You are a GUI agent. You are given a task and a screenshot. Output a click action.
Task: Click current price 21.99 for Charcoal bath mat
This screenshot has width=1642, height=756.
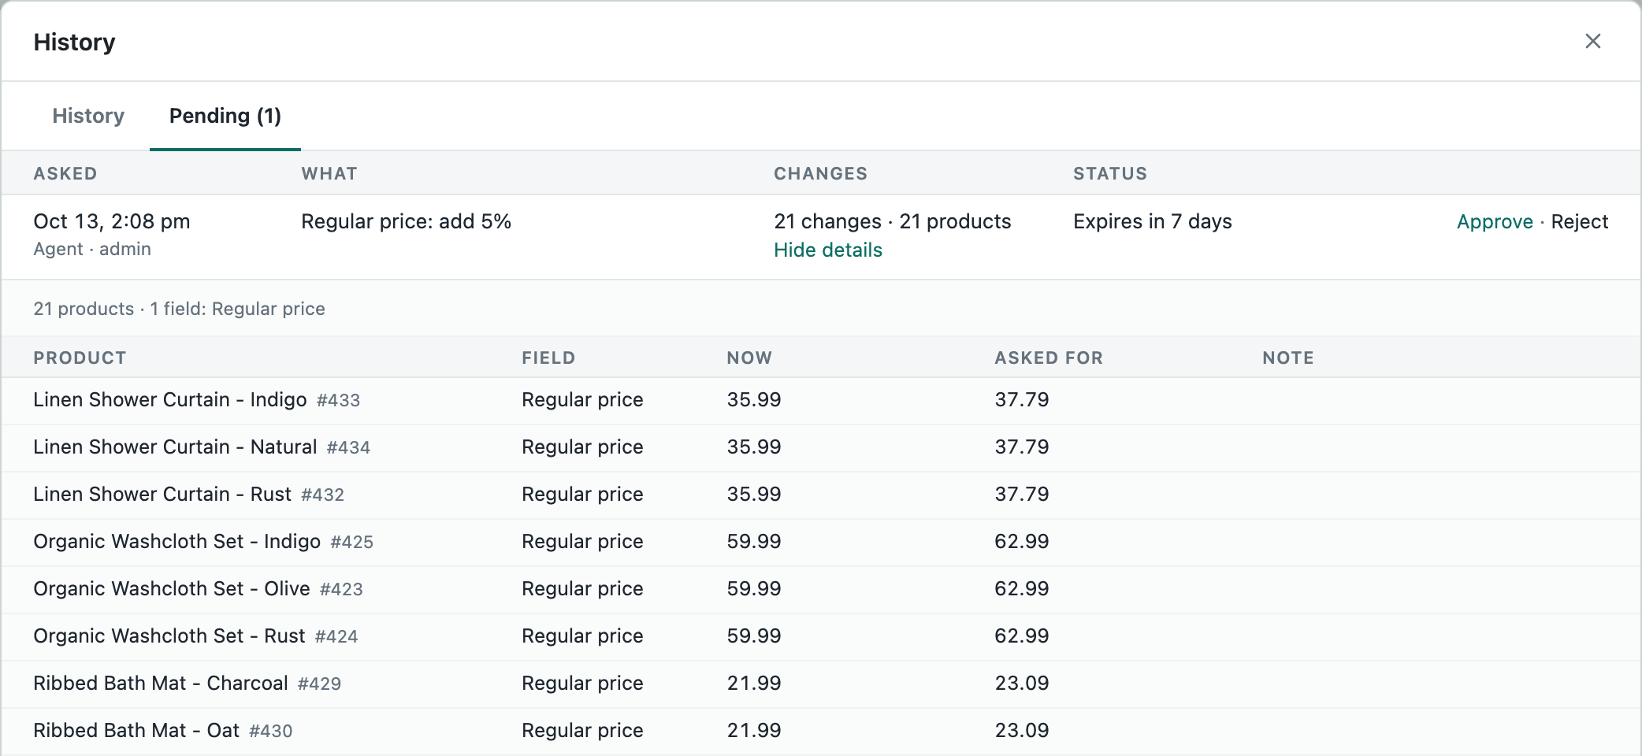tap(753, 684)
